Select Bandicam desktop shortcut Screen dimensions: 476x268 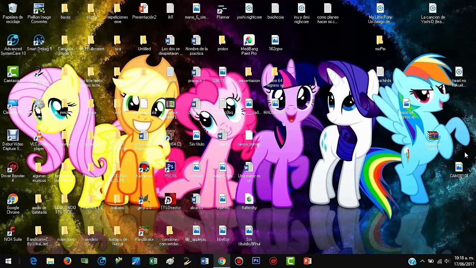(x=144, y=170)
